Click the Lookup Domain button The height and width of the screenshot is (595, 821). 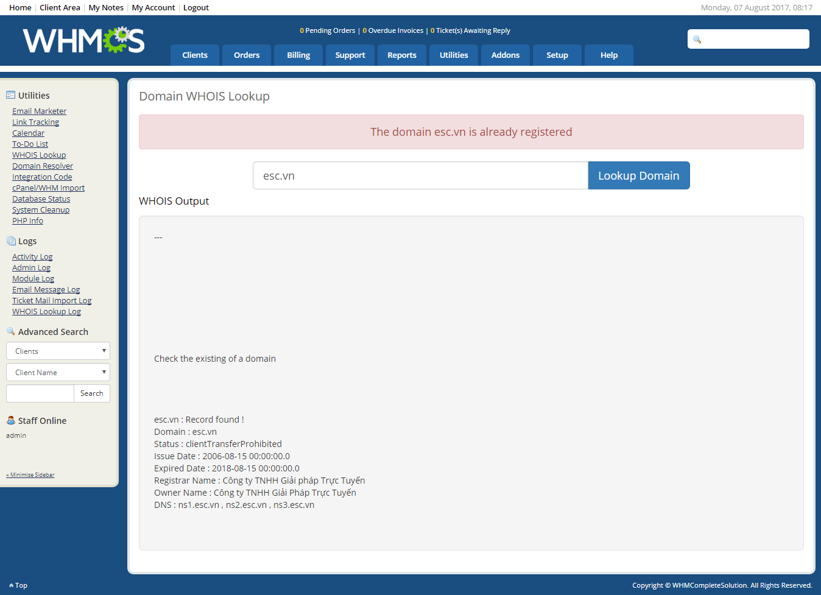639,175
